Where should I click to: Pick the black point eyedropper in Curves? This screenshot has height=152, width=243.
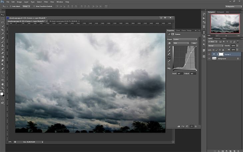coord(169,47)
